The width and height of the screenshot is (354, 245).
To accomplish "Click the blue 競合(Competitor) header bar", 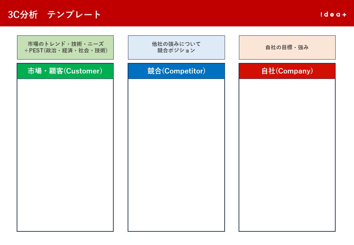I will click(x=176, y=71).
